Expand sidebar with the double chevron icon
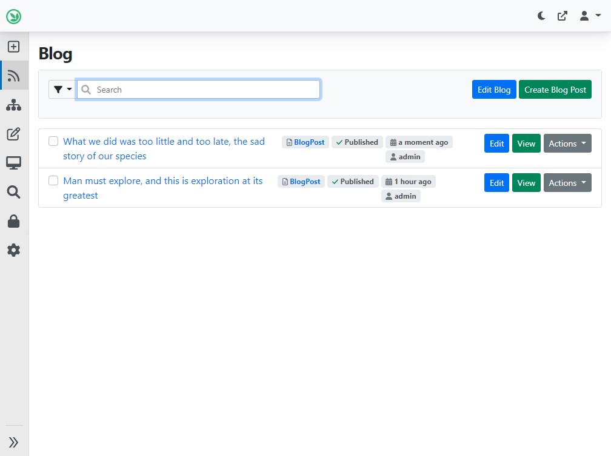Viewport: 611px width, 456px height. coord(13,442)
